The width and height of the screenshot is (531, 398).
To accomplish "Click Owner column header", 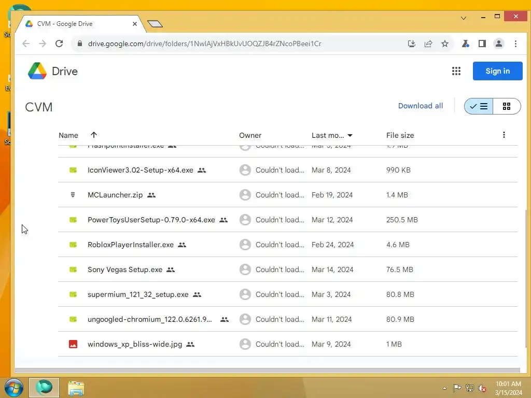I will click(250, 135).
